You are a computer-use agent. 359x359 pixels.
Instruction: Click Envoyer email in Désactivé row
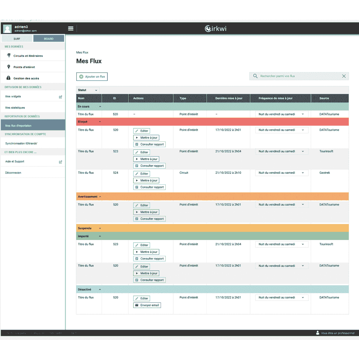tap(147, 305)
